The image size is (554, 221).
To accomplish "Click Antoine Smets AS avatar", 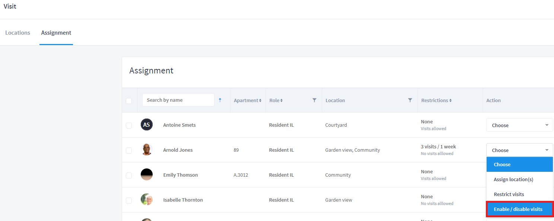I will pos(147,125).
